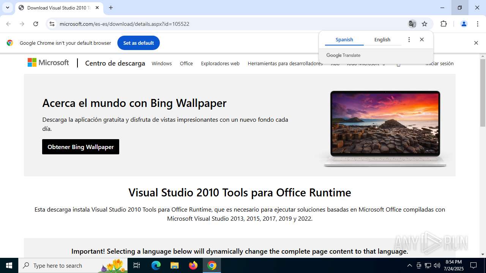Open the Windows menu item
The image size is (486, 273).
tap(162, 63)
